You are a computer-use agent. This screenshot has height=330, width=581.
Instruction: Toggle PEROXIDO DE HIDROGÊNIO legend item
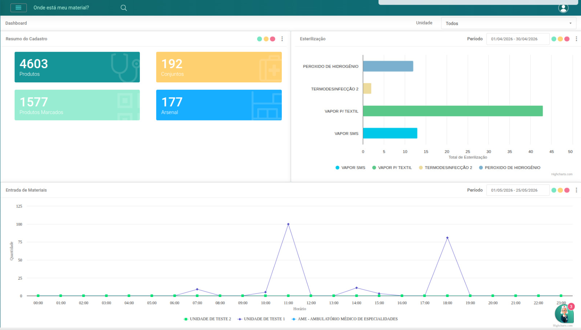[x=510, y=168]
